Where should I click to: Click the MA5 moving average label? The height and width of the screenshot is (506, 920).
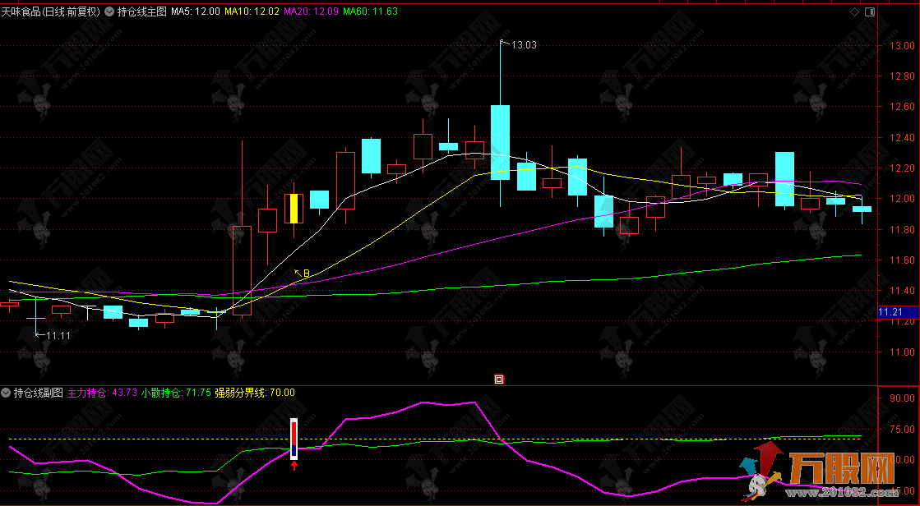[x=195, y=11]
